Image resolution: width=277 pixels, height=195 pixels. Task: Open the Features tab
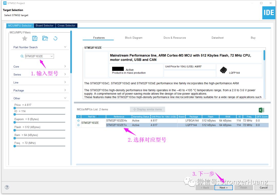[99, 38]
